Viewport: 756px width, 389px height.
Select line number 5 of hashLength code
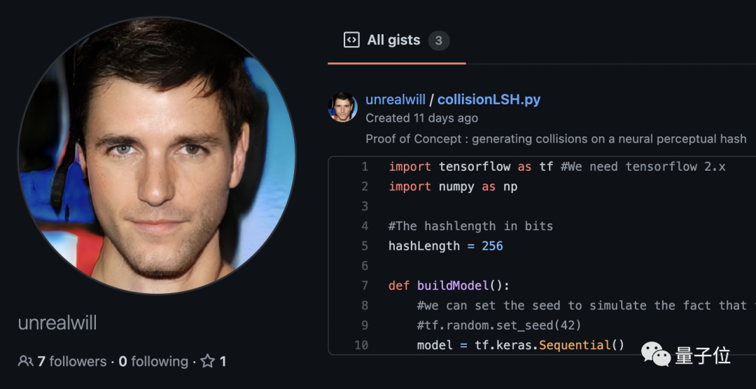tap(365, 246)
